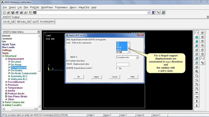The height and width of the screenshot is (117, 209).
Task: Expand the Force/Moment tree node
Action: tap(6, 82)
